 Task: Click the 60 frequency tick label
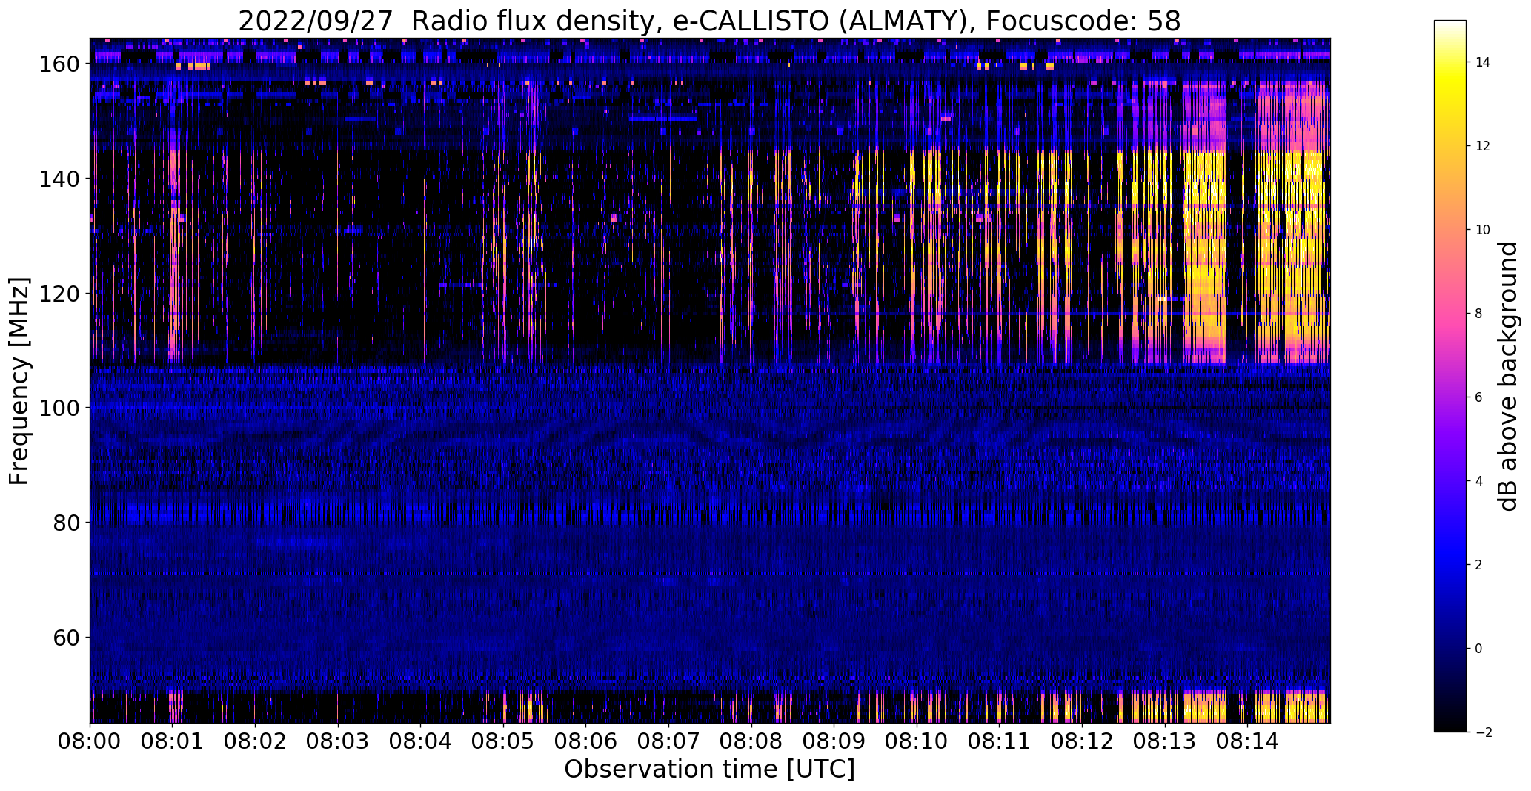(x=67, y=637)
